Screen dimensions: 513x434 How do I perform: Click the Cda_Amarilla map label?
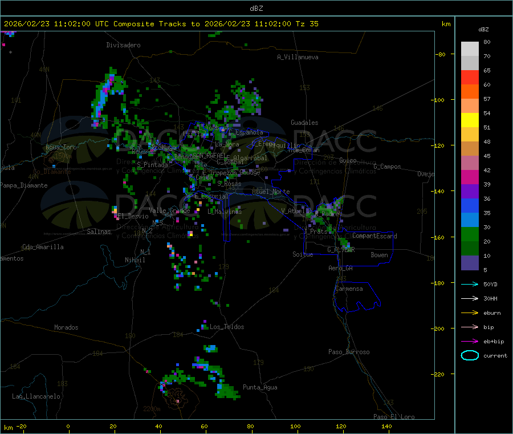coord(43,247)
